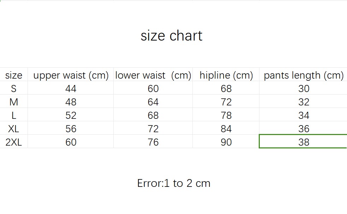
Task: Click the 2XL size row label
Action: coord(14,141)
